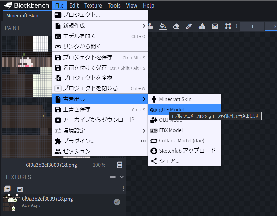Image resolution: width=277 pixels, height=216 pixels.
Task: Choose モデルを開く from File menu
Action: coord(100,36)
